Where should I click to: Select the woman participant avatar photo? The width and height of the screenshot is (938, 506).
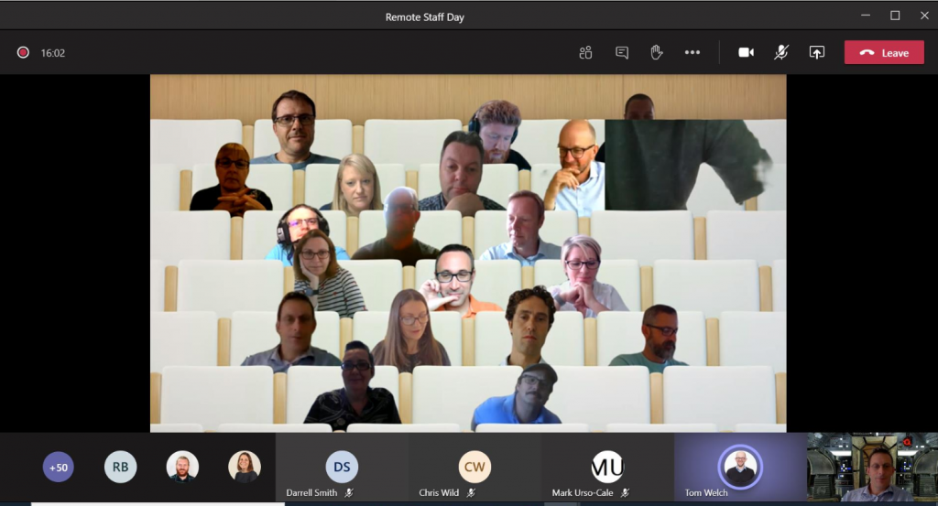[x=245, y=468]
